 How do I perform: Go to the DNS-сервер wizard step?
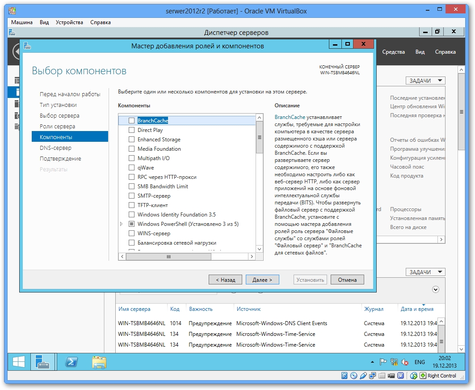pos(55,148)
